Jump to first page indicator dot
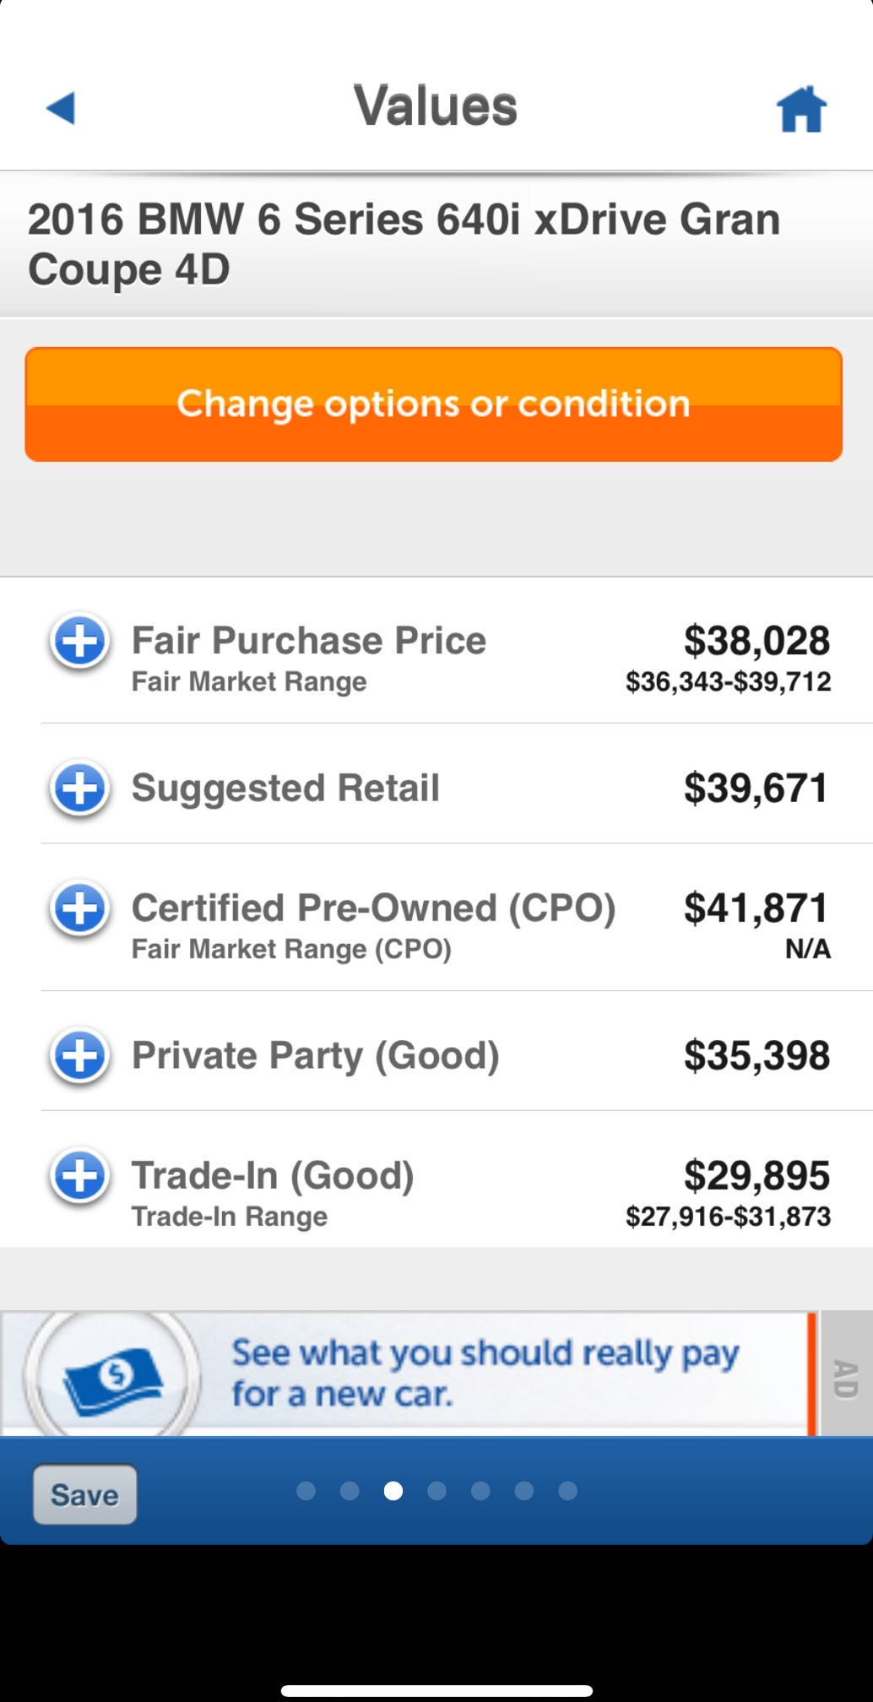This screenshot has height=1702, width=873. (x=306, y=1492)
